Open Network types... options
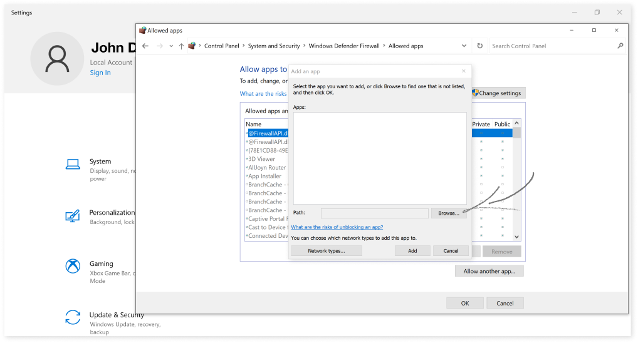The width and height of the screenshot is (638, 343). click(x=327, y=251)
